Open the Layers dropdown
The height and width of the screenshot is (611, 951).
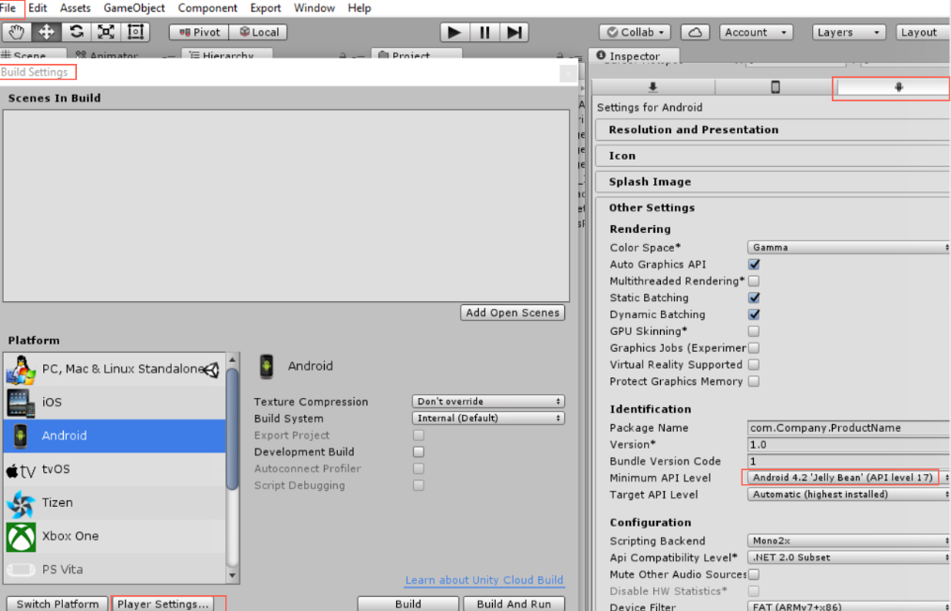coord(849,32)
